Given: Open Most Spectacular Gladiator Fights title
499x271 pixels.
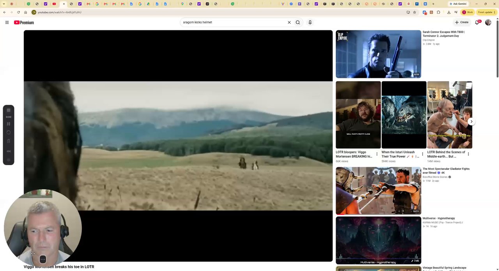Looking at the screenshot, I should 446,171.
